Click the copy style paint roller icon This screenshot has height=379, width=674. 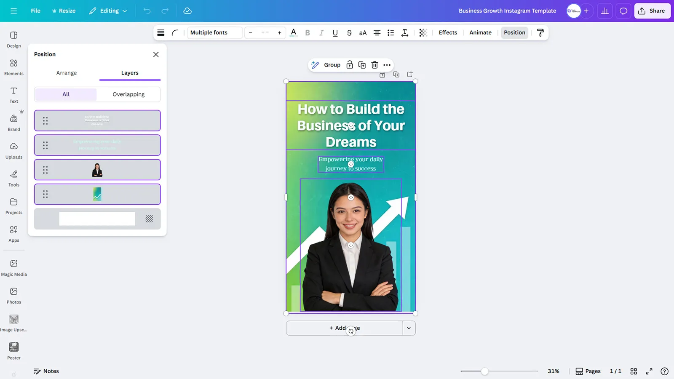click(540, 32)
